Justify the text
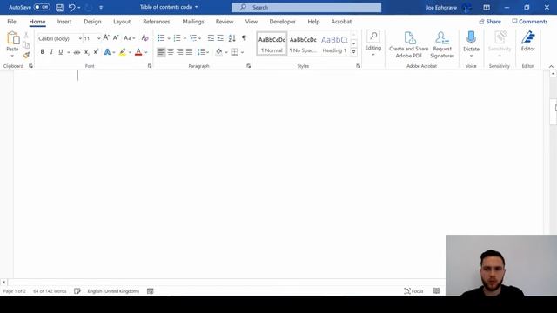The width and height of the screenshot is (557, 313). pyautogui.click(x=190, y=52)
